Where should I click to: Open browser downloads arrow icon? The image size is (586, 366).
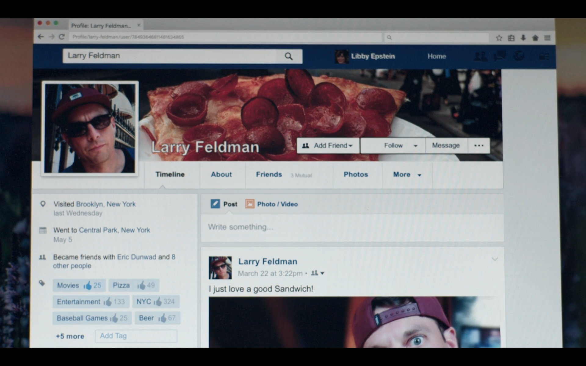pos(523,38)
